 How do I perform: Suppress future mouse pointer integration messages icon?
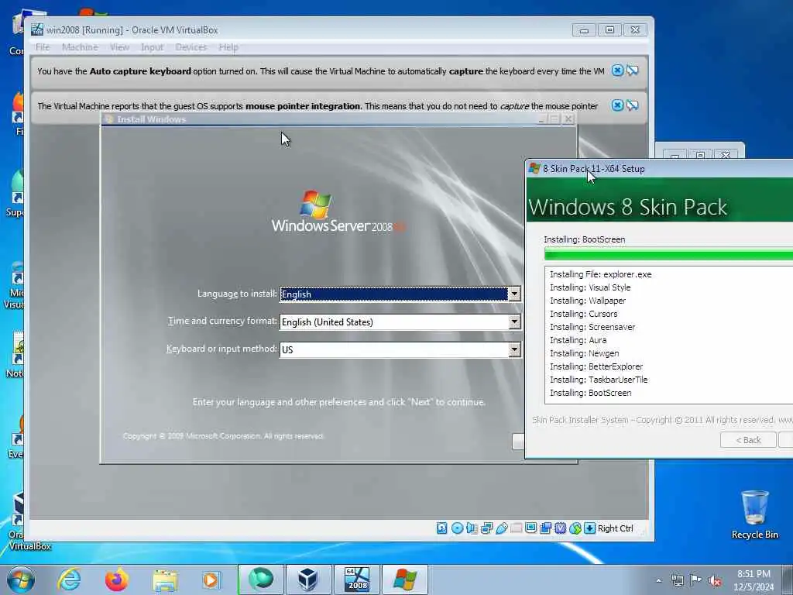[x=632, y=105]
